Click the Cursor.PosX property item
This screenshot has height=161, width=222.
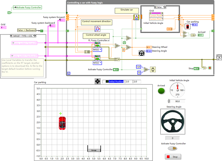coord(156,16)
